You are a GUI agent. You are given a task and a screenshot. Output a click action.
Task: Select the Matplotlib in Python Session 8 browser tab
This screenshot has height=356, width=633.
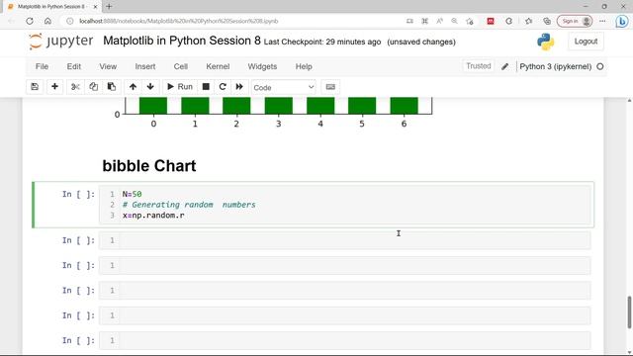tap(51, 7)
